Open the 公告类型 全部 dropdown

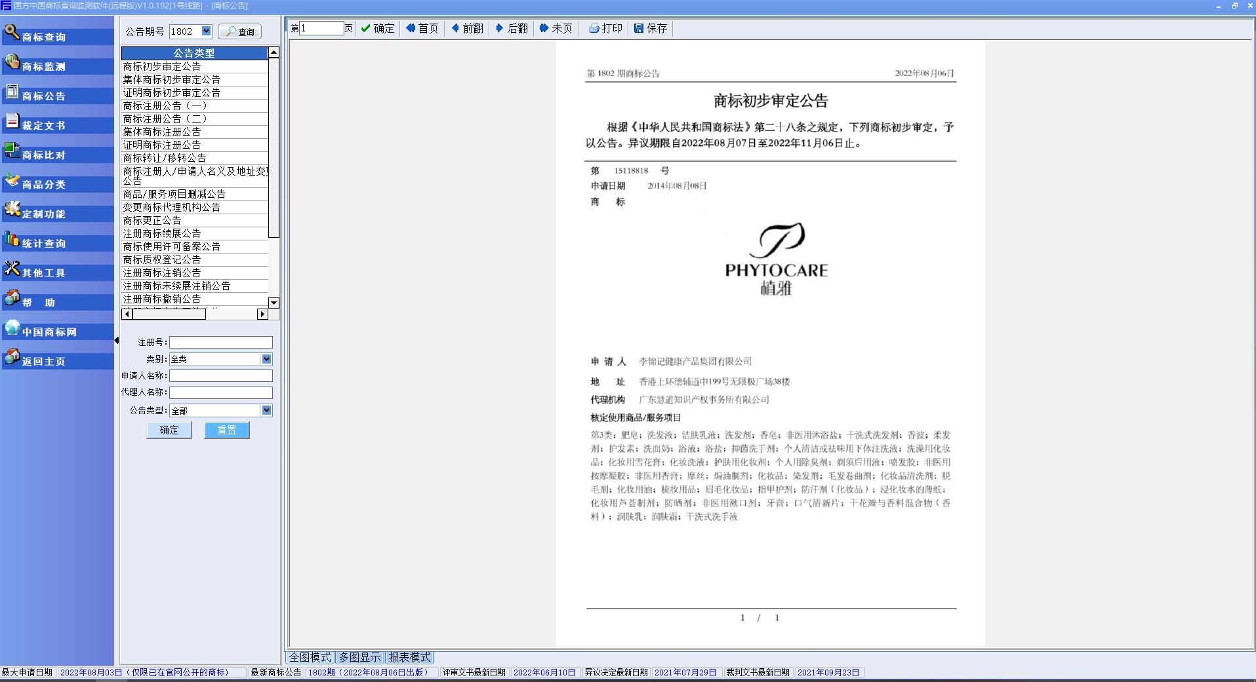(266, 410)
